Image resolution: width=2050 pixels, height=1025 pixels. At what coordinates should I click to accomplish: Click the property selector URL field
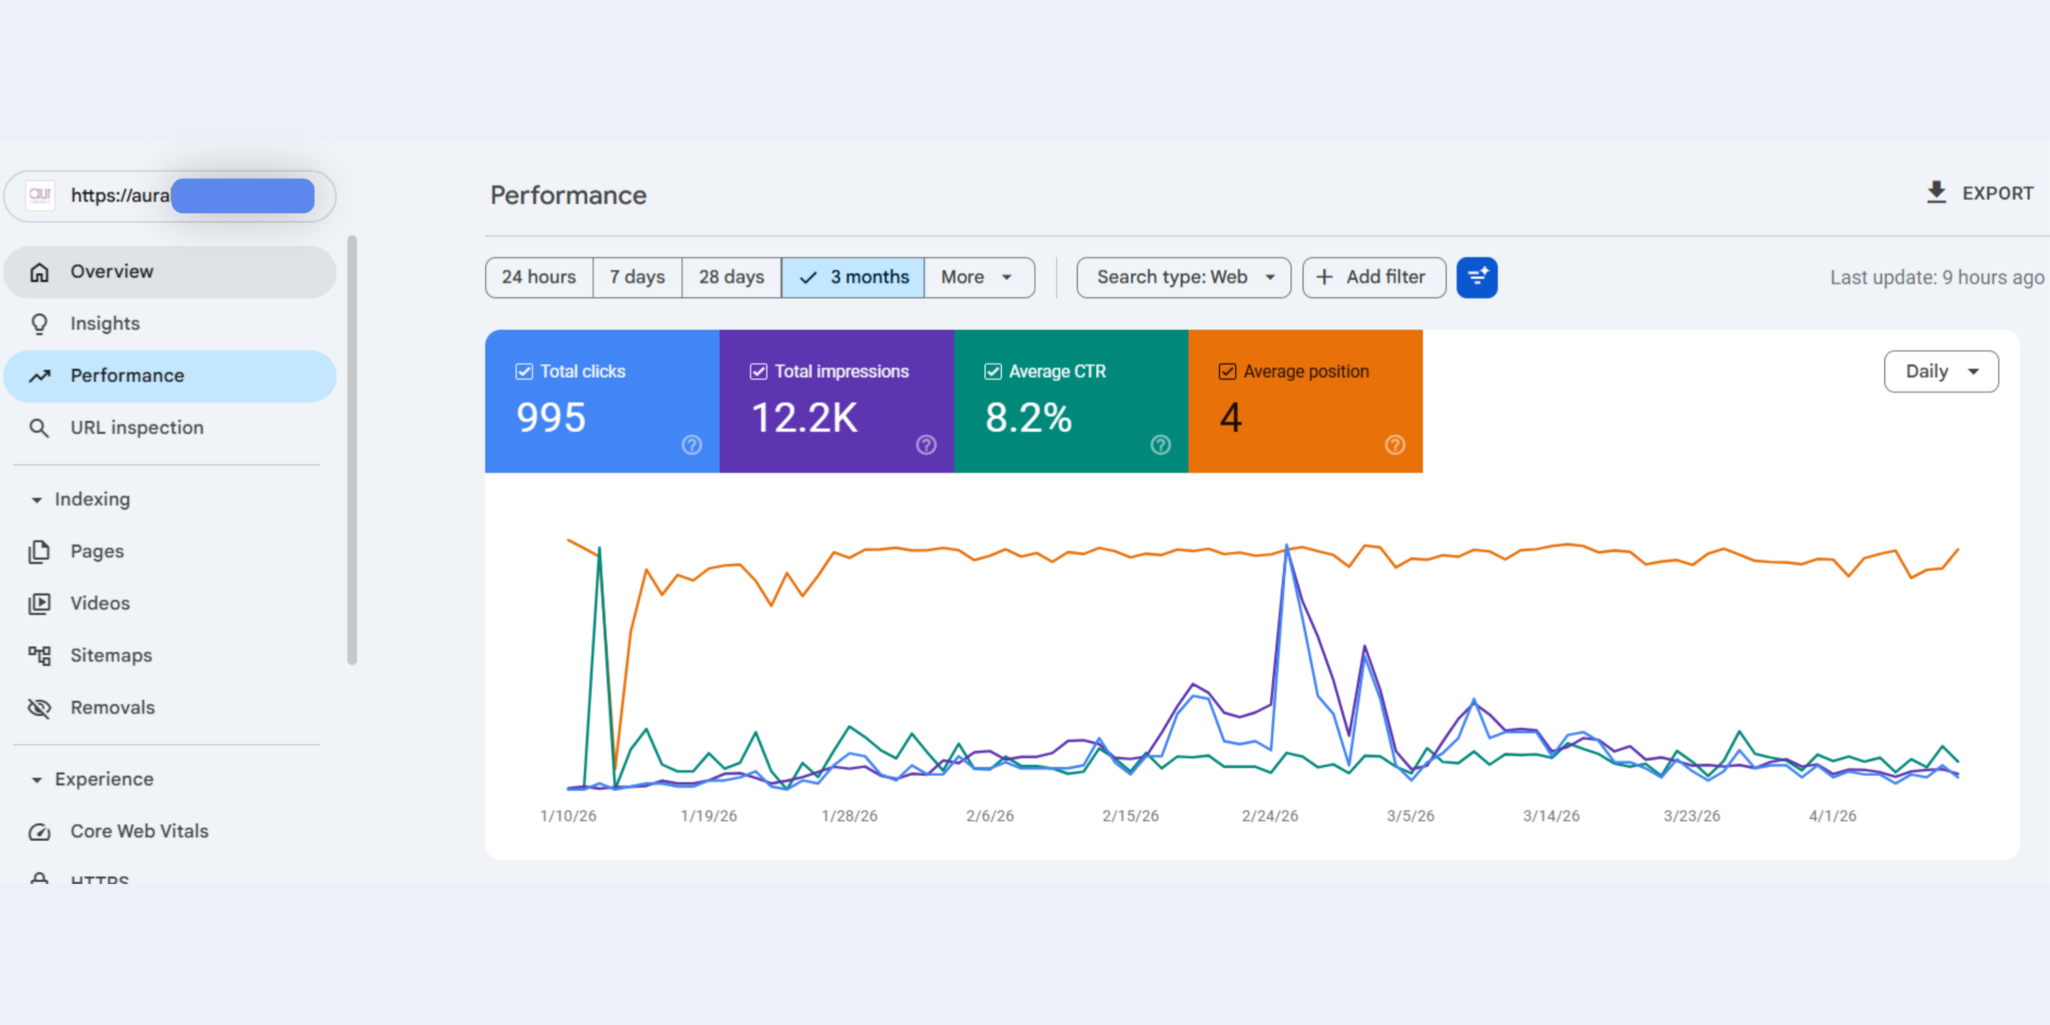tap(170, 195)
